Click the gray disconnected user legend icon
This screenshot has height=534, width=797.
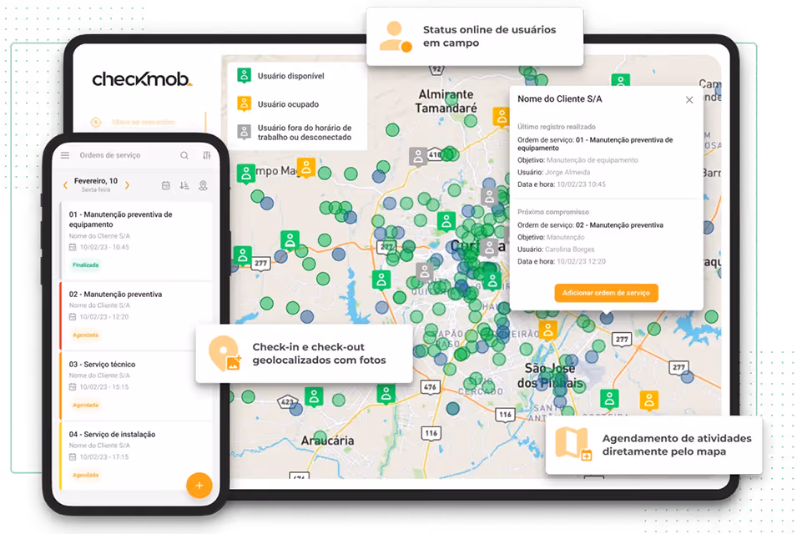coord(244,132)
